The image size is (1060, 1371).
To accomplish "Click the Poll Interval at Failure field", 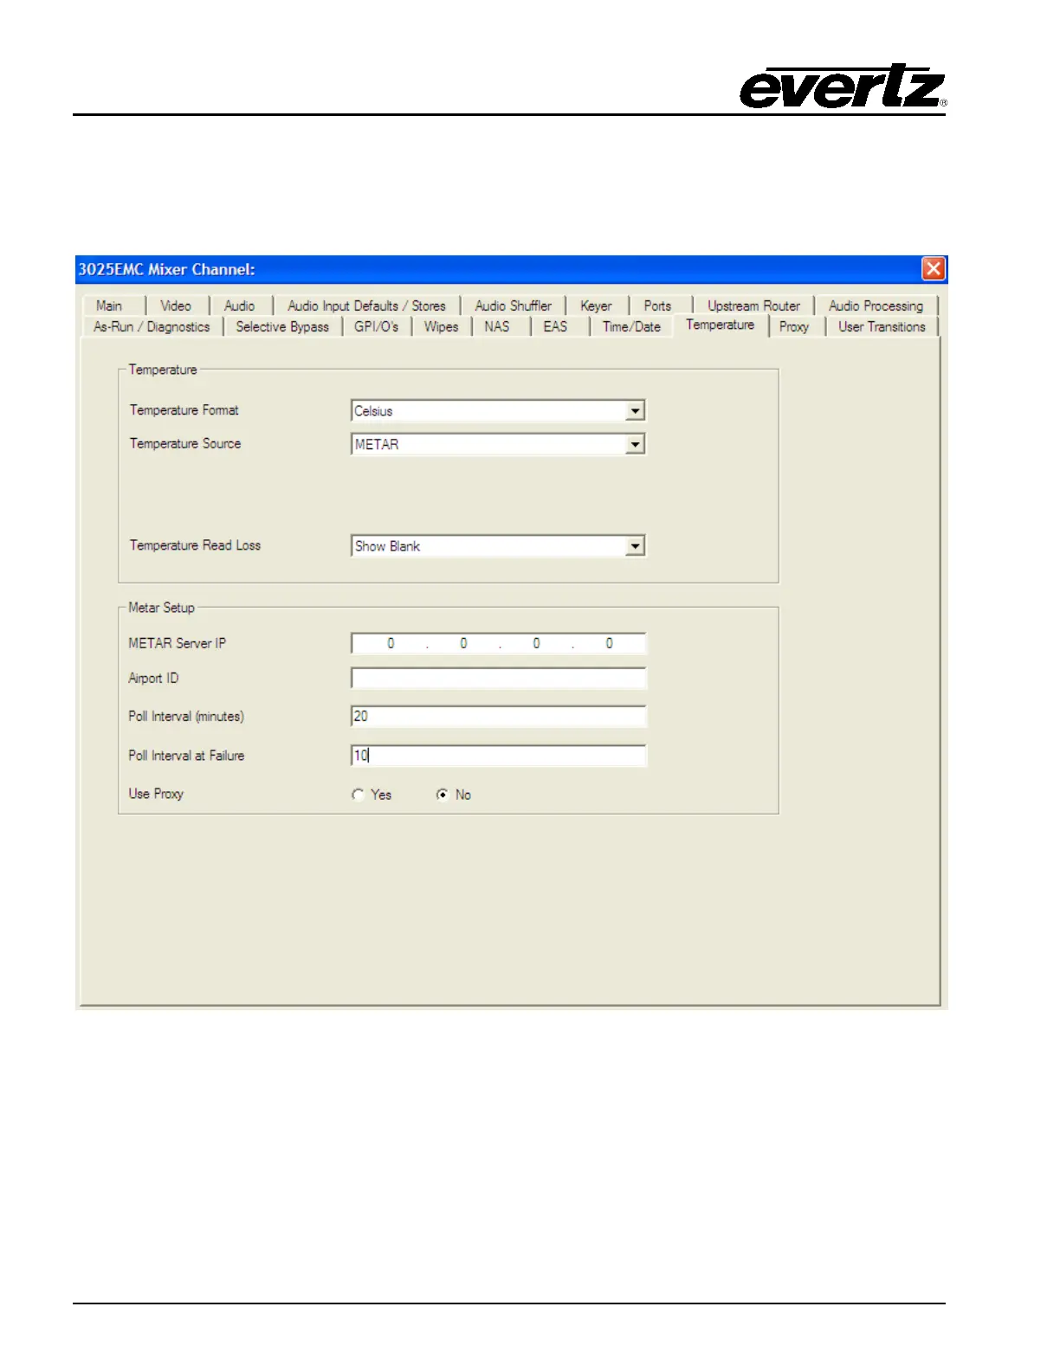I will pyautogui.click(x=499, y=756).
